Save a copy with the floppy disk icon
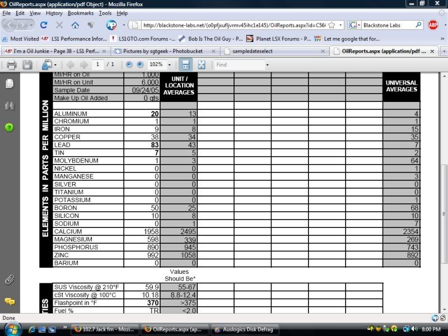The width and height of the screenshot is (448, 336). [x=27, y=65]
